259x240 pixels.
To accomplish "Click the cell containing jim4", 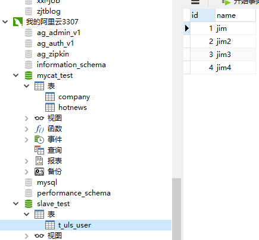I will pos(235,68).
